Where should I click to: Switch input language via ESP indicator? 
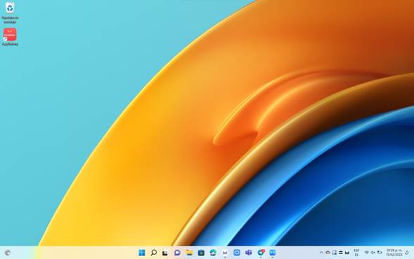click(356, 253)
